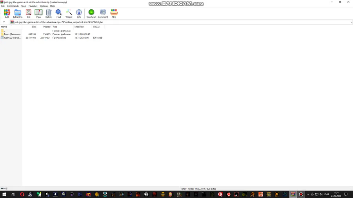
Task: Click the WinRAR taskbar icon
Action: pyautogui.click(x=293, y=194)
